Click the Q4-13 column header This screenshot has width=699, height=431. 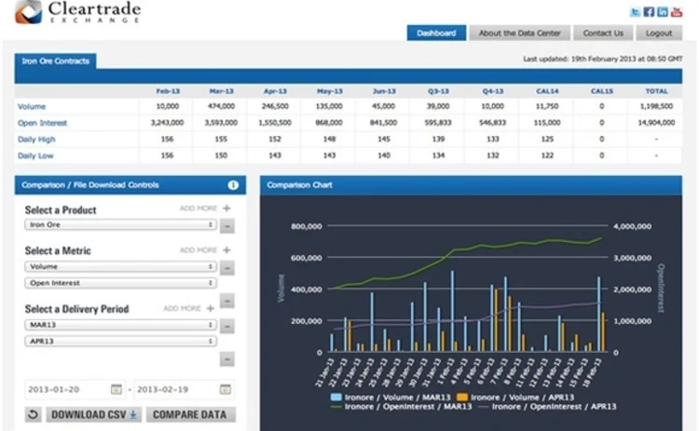493,91
